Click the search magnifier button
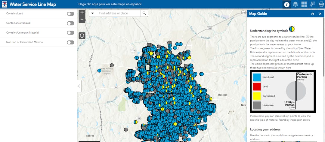This screenshot has height=142, width=325. coord(144,13)
